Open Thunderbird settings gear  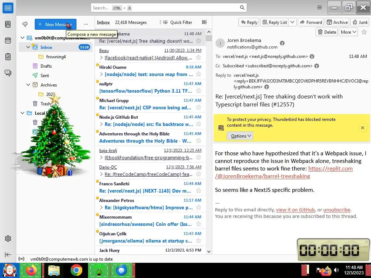8,239
